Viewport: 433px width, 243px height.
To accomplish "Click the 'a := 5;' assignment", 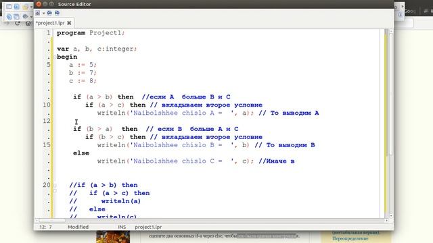I will [83, 65].
